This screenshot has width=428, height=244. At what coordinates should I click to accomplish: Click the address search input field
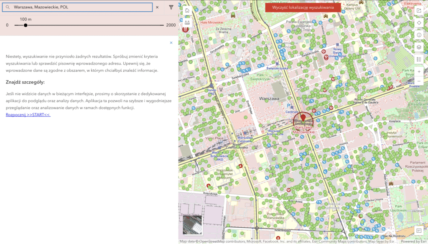tap(82, 7)
